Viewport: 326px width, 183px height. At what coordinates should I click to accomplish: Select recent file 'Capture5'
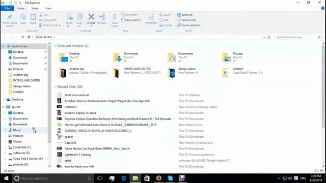70,143
